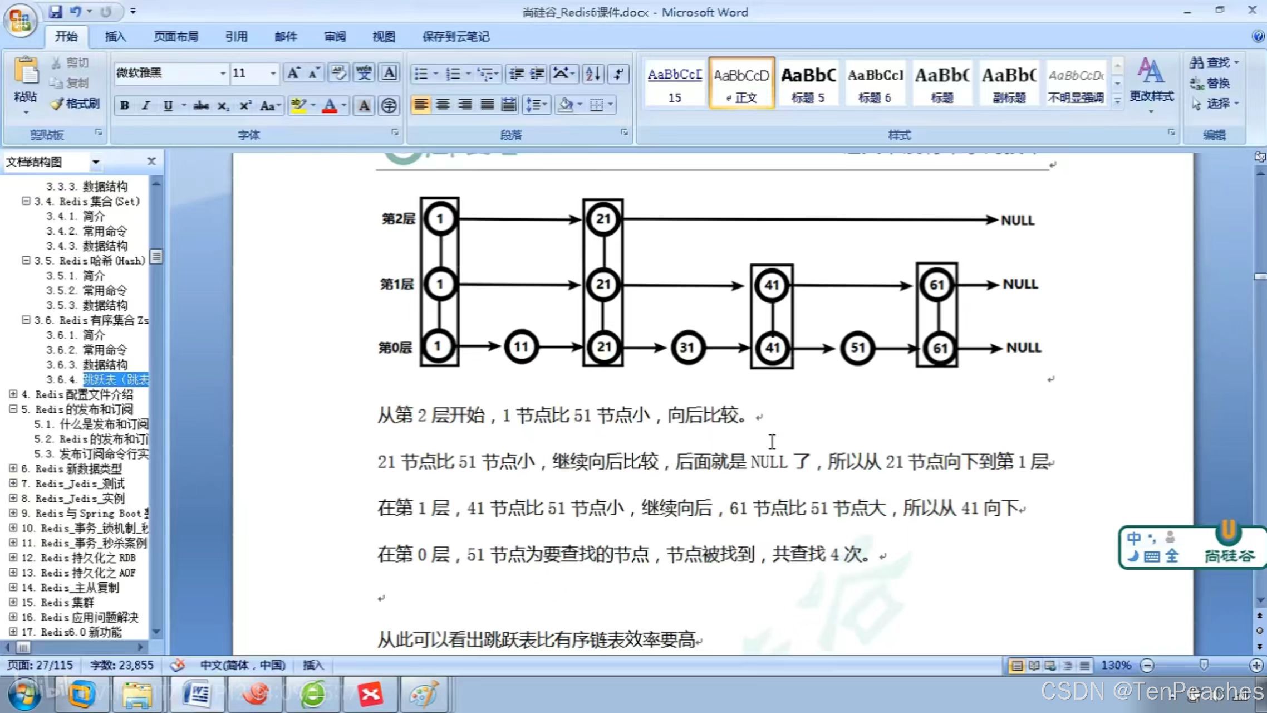Viewport: 1267px width, 713px height.
Task: Toggle italic formatting
Action: coord(146,106)
